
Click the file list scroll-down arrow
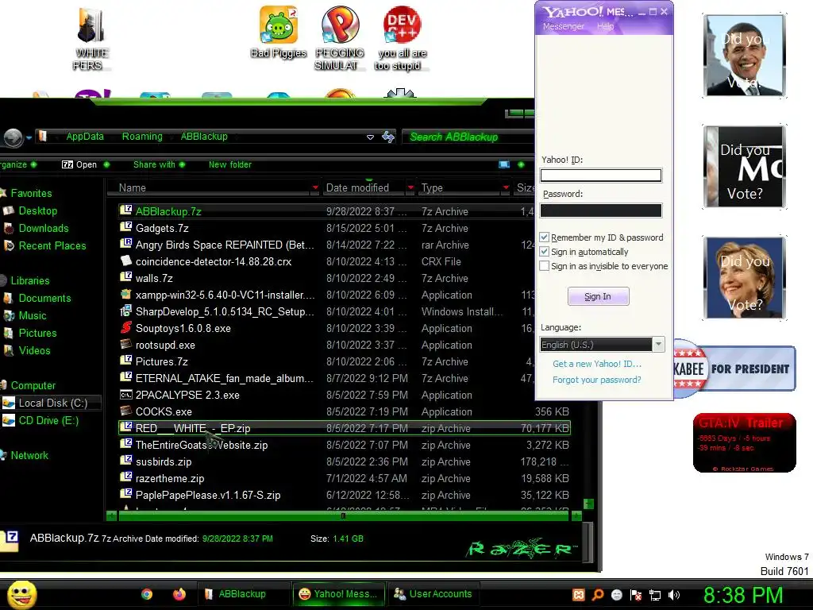(588, 504)
